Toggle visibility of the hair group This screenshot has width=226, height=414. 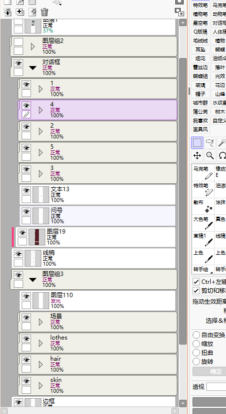27,360
